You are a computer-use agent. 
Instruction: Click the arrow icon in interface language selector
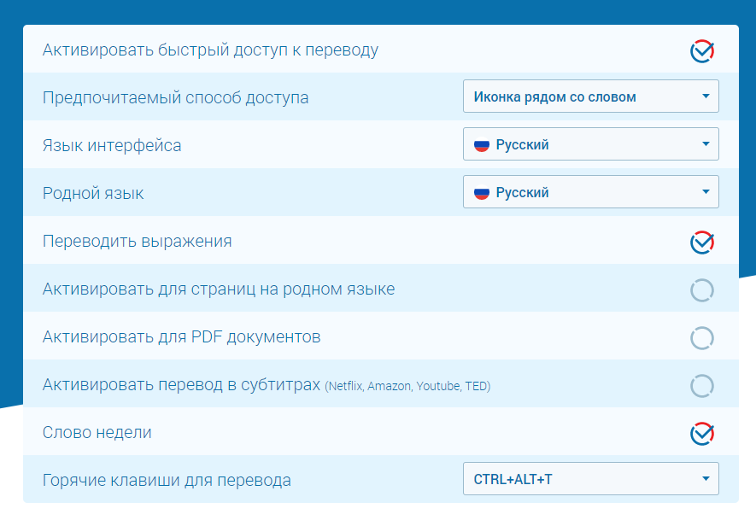point(706,144)
